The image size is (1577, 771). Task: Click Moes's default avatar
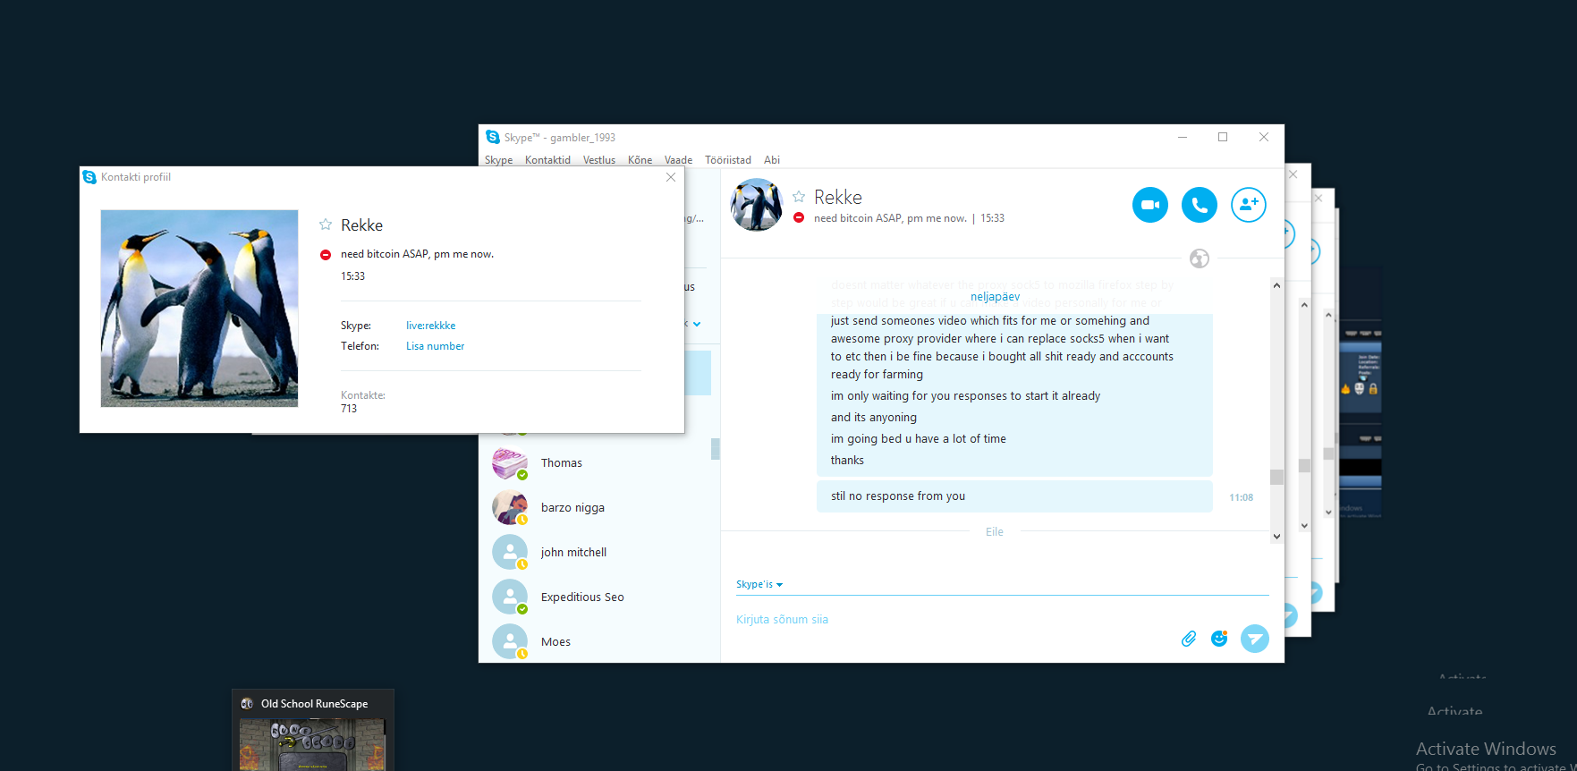(x=510, y=641)
